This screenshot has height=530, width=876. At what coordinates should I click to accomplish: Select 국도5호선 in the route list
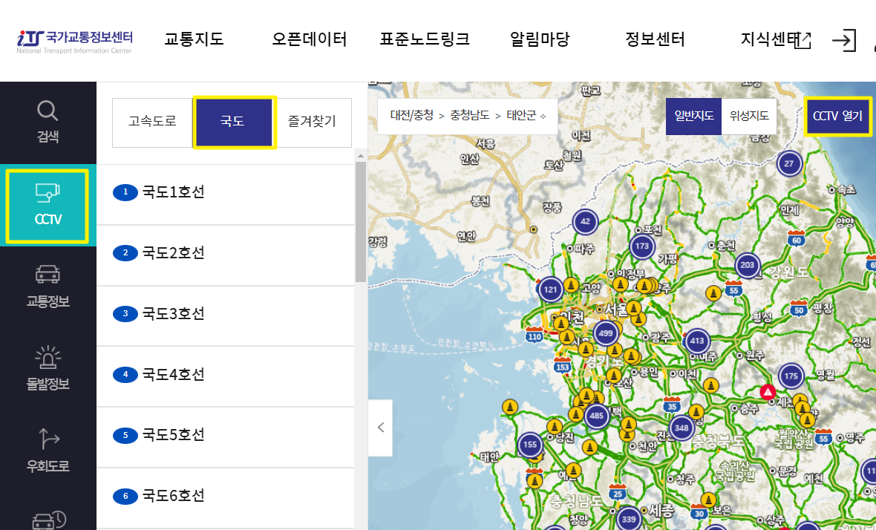(226, 437)
